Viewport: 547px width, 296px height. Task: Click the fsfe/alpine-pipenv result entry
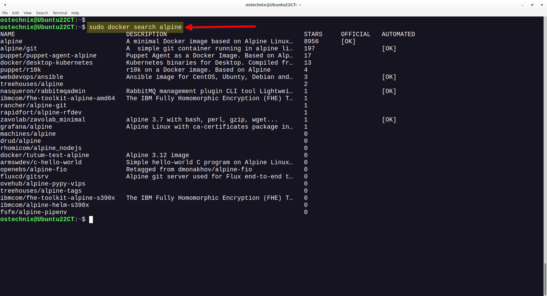coord(34,212)
